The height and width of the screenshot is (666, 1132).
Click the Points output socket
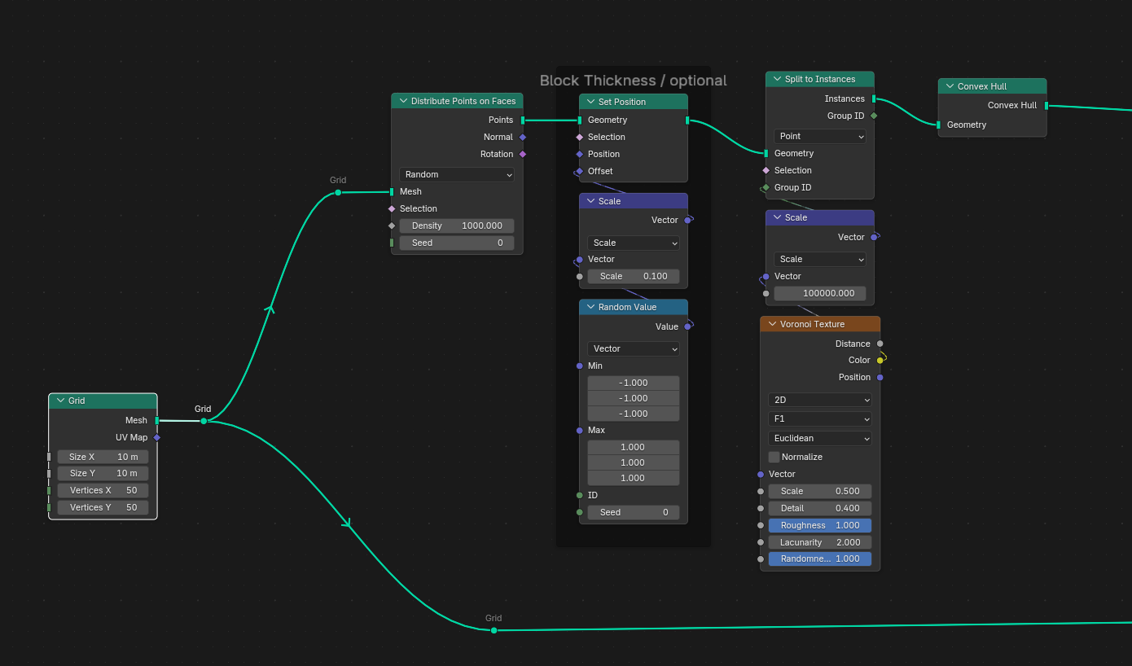(x=523, y=120)
